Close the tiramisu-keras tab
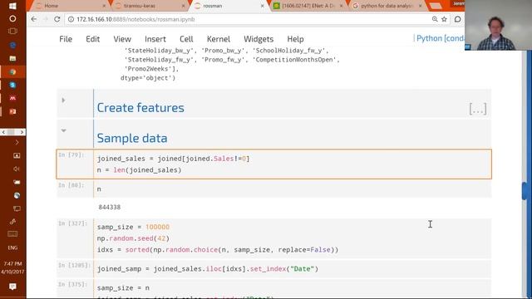 click(183, 6)
